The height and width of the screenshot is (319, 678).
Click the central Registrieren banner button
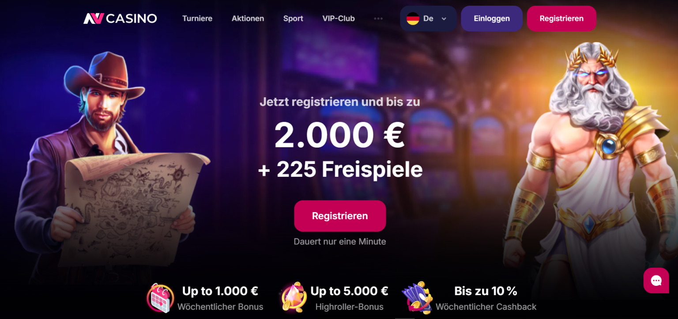(340, 216)
